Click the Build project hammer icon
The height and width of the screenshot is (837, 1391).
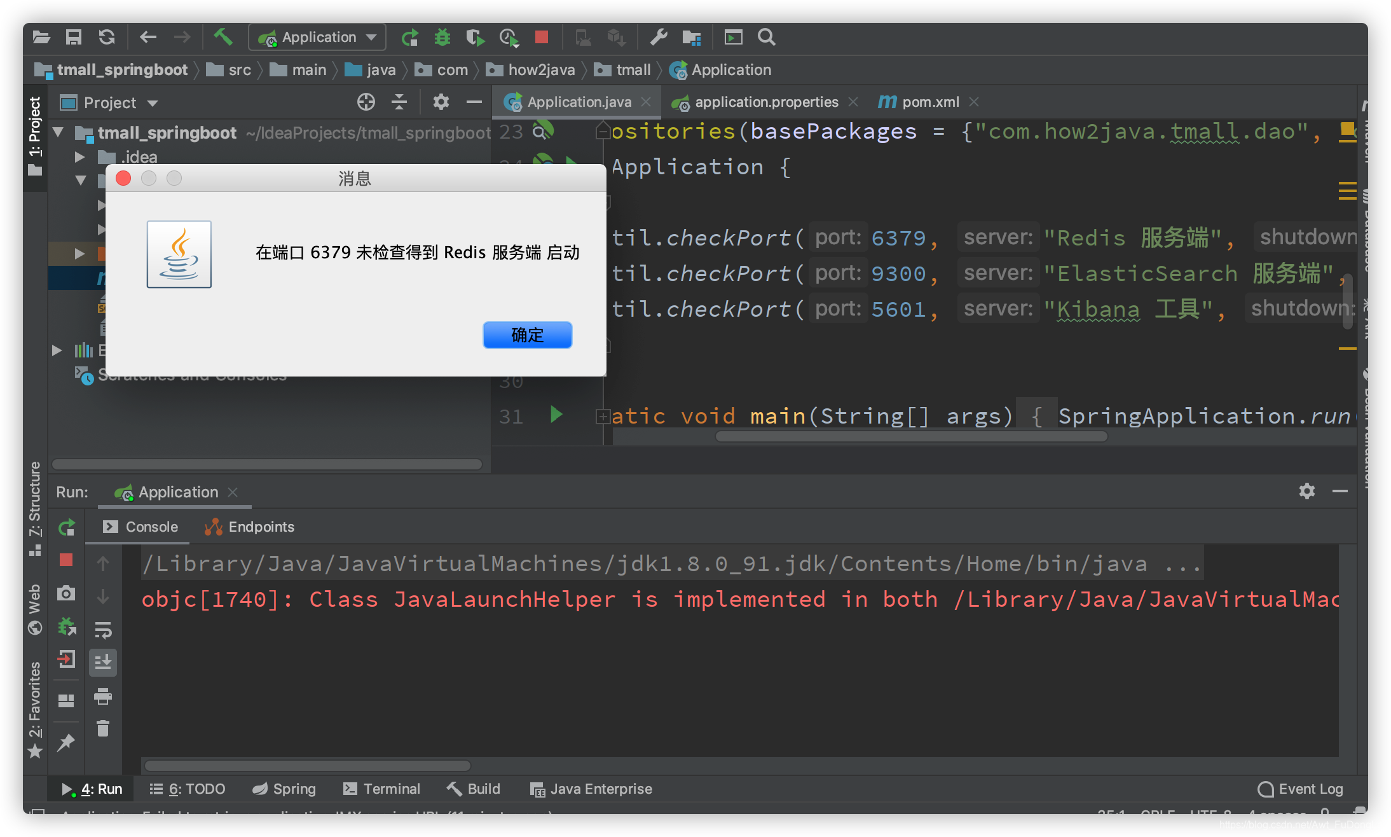pos(222,37)
